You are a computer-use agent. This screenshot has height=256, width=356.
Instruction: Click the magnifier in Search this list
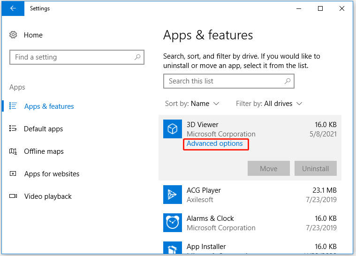(288, 81)
